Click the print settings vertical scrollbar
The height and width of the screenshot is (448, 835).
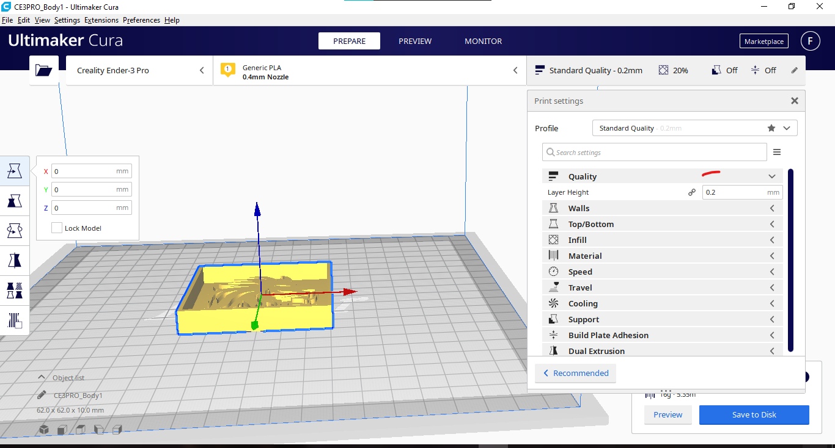click(790, 260)
